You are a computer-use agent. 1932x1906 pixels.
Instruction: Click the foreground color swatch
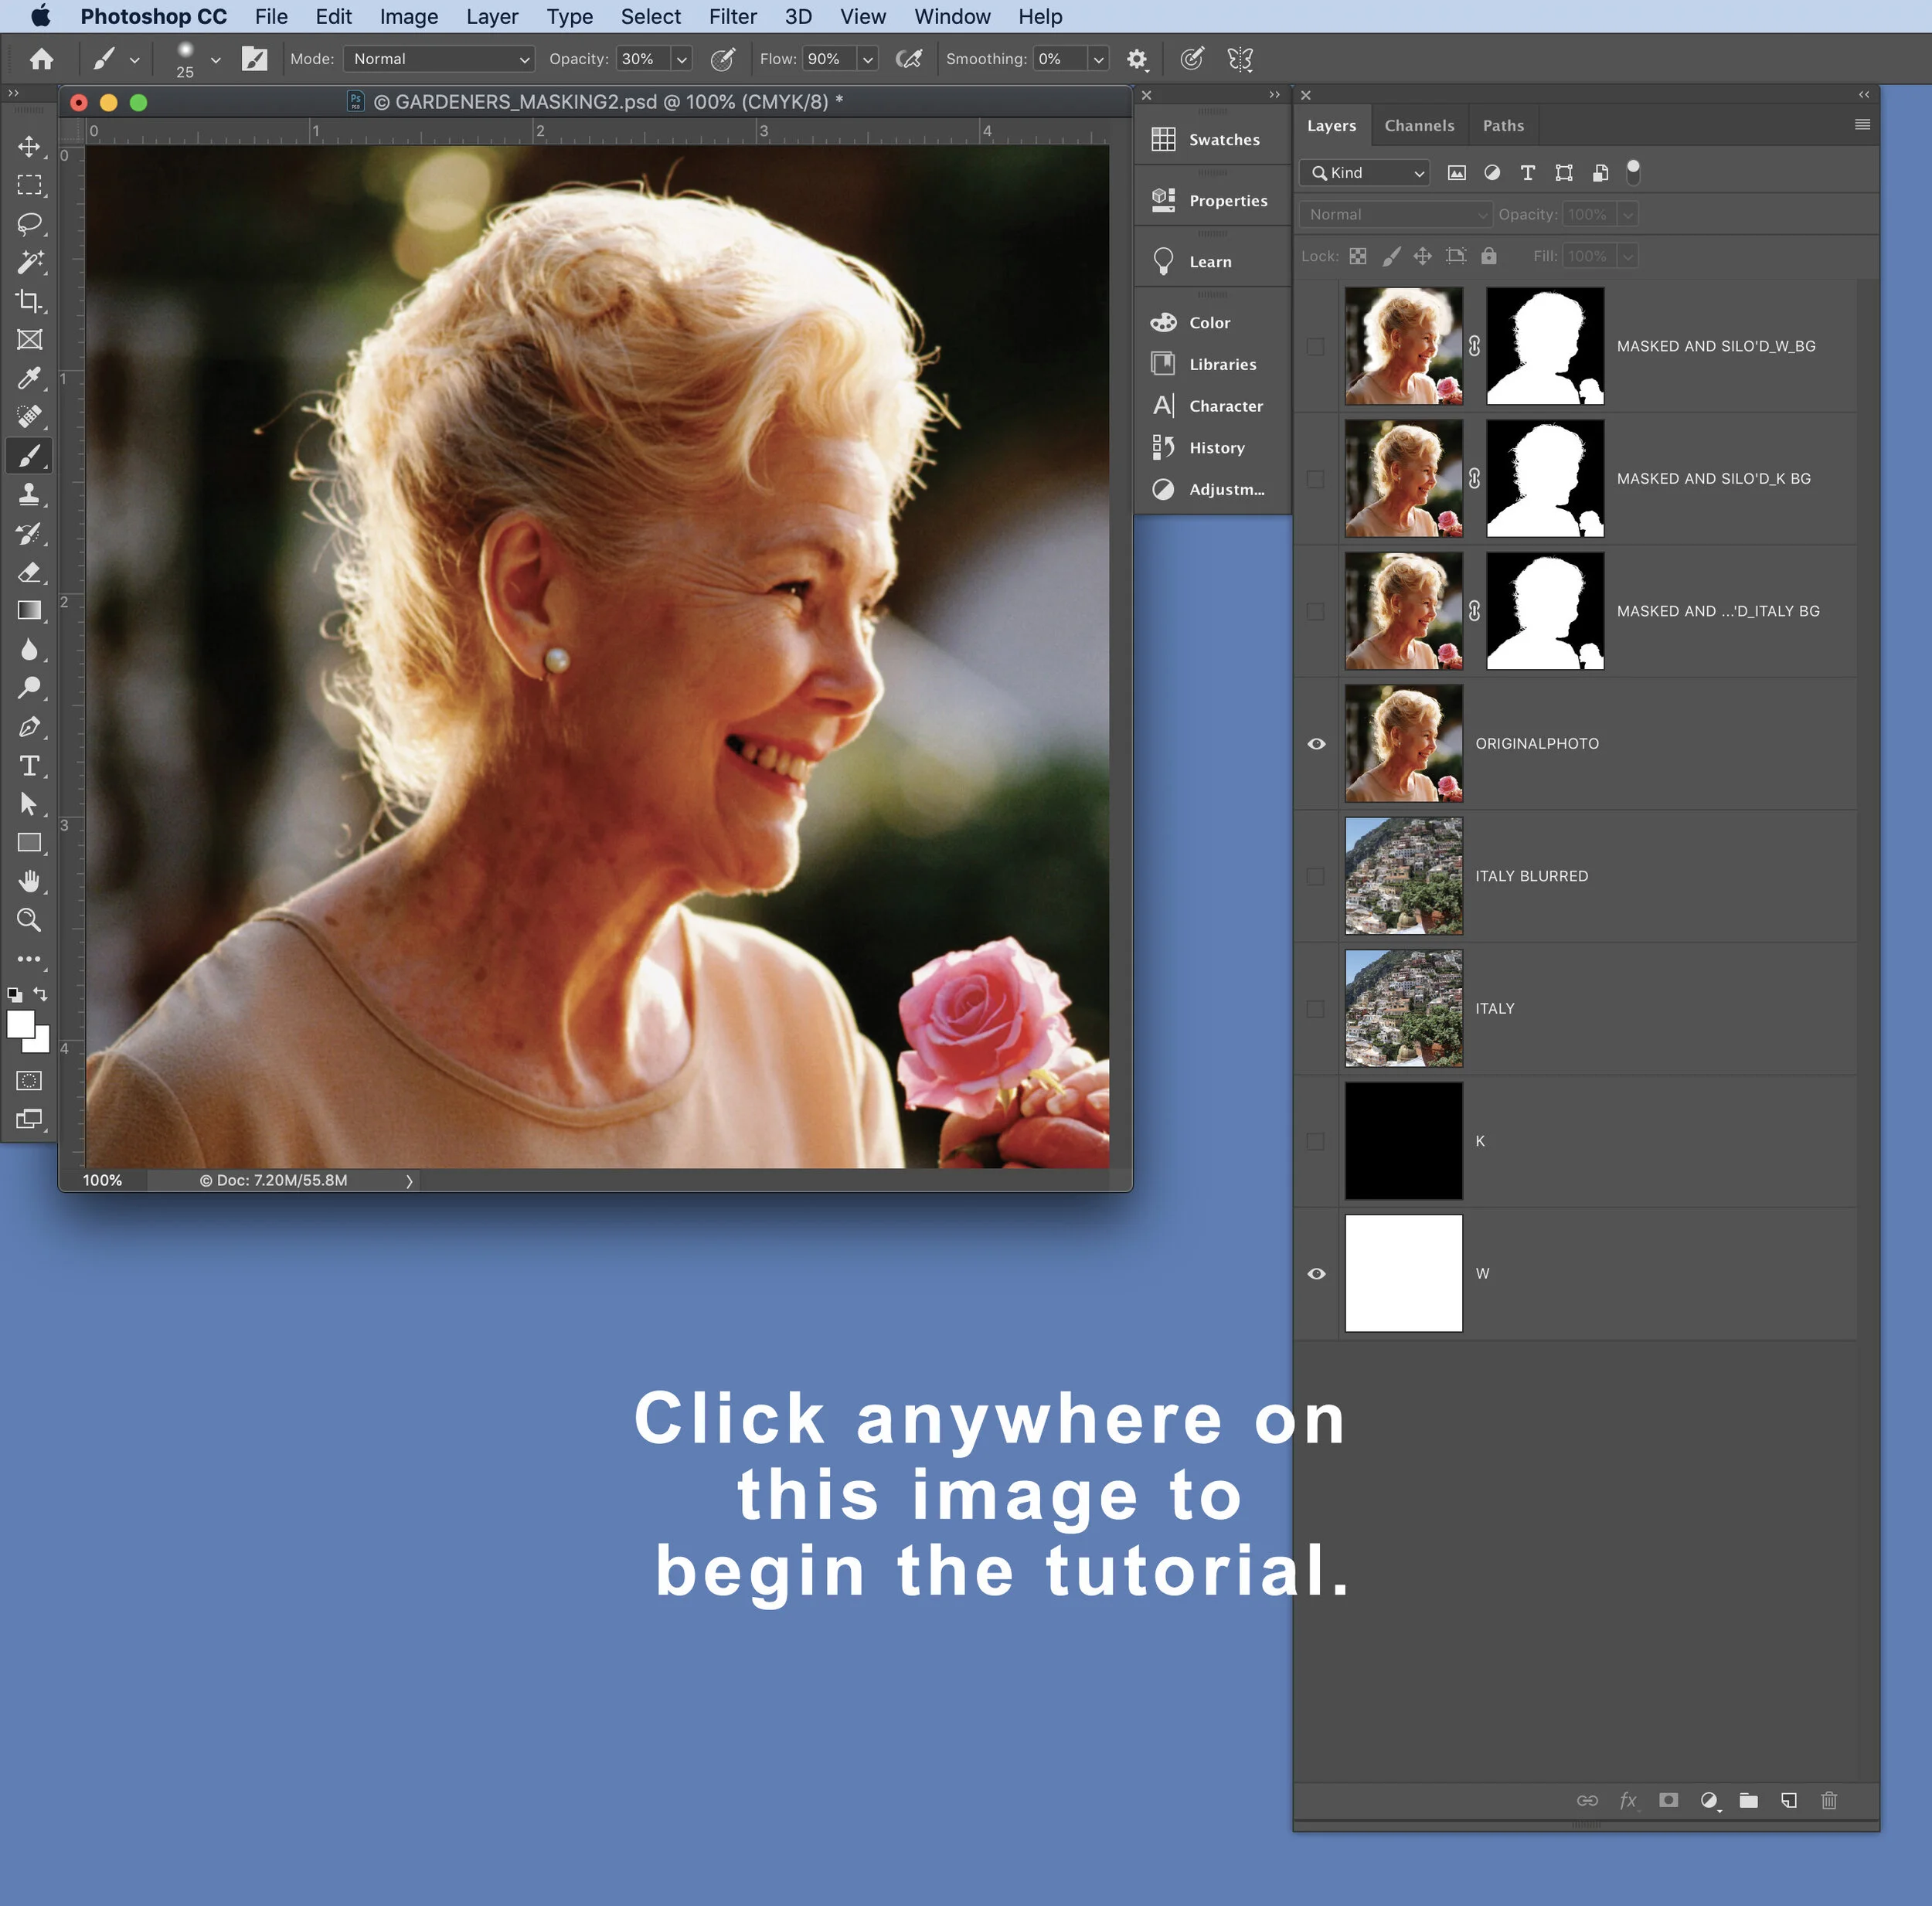pyautogui.click(x=20, y=1024)
